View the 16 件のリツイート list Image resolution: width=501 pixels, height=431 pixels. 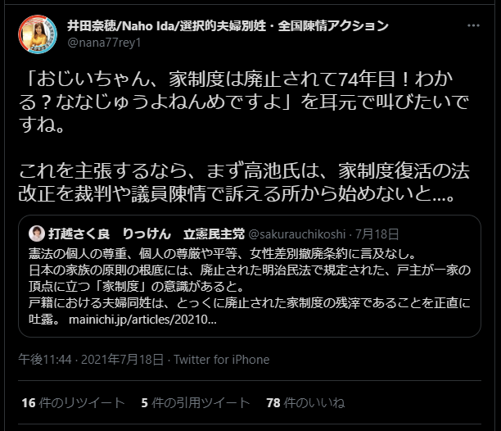tap(73, 403)
